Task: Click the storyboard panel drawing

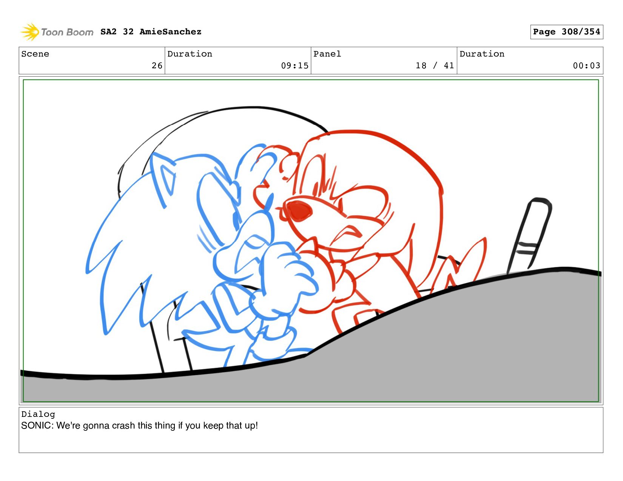Action: [x=311, y=241]
